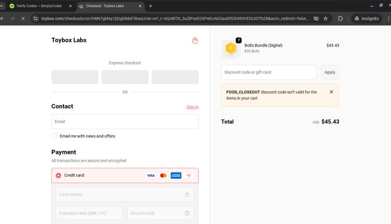Screen dimensions: 391x224
Task: Click the Bolts Bundle product thumbnail
Action: (231, 48)
